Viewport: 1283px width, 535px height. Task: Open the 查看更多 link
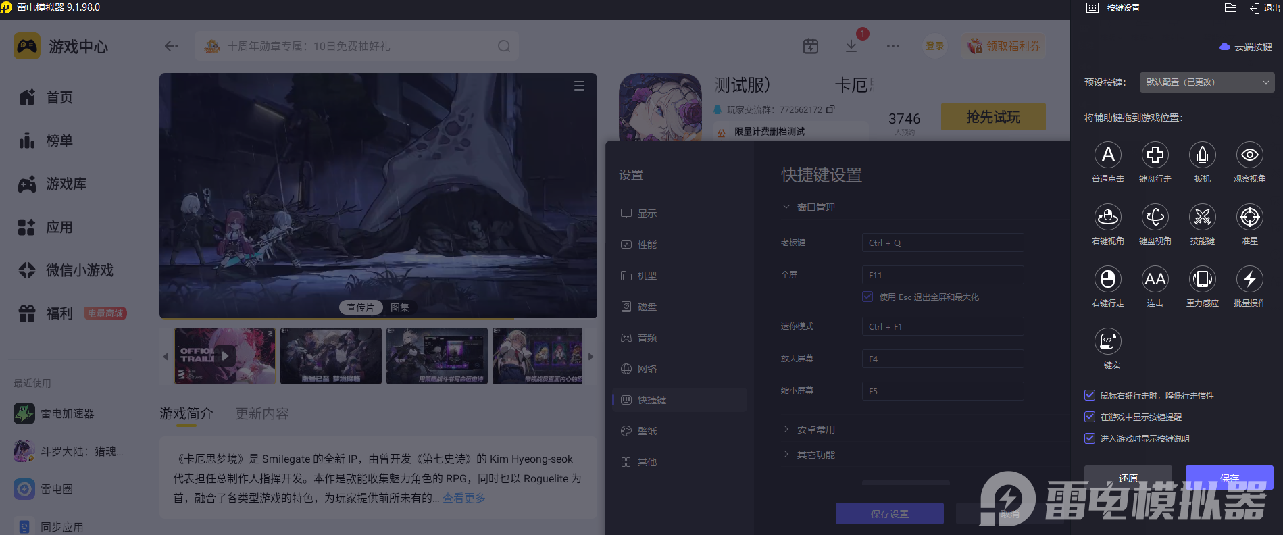[x=464, y=498]
